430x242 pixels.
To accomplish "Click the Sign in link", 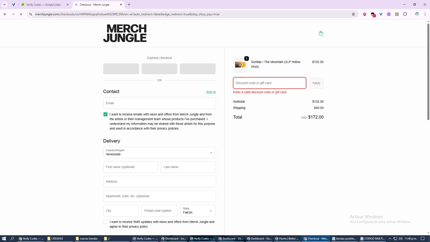I will coord(211,92).
